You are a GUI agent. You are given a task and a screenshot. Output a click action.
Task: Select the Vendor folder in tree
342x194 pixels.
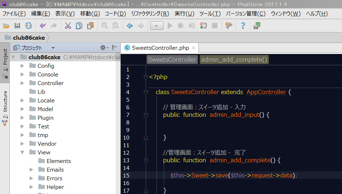click(x=47, y=144)
